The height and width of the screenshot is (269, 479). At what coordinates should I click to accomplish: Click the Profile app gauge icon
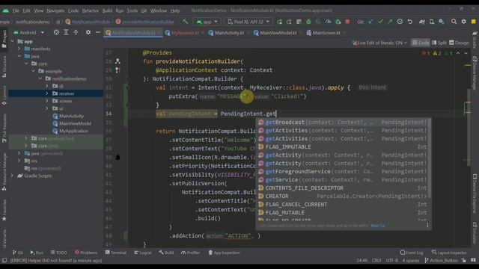click(328, 22)
